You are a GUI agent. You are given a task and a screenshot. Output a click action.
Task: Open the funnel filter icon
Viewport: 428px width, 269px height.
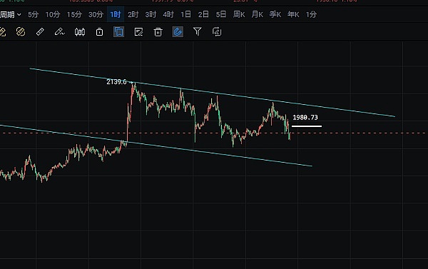tap(197, 31)
